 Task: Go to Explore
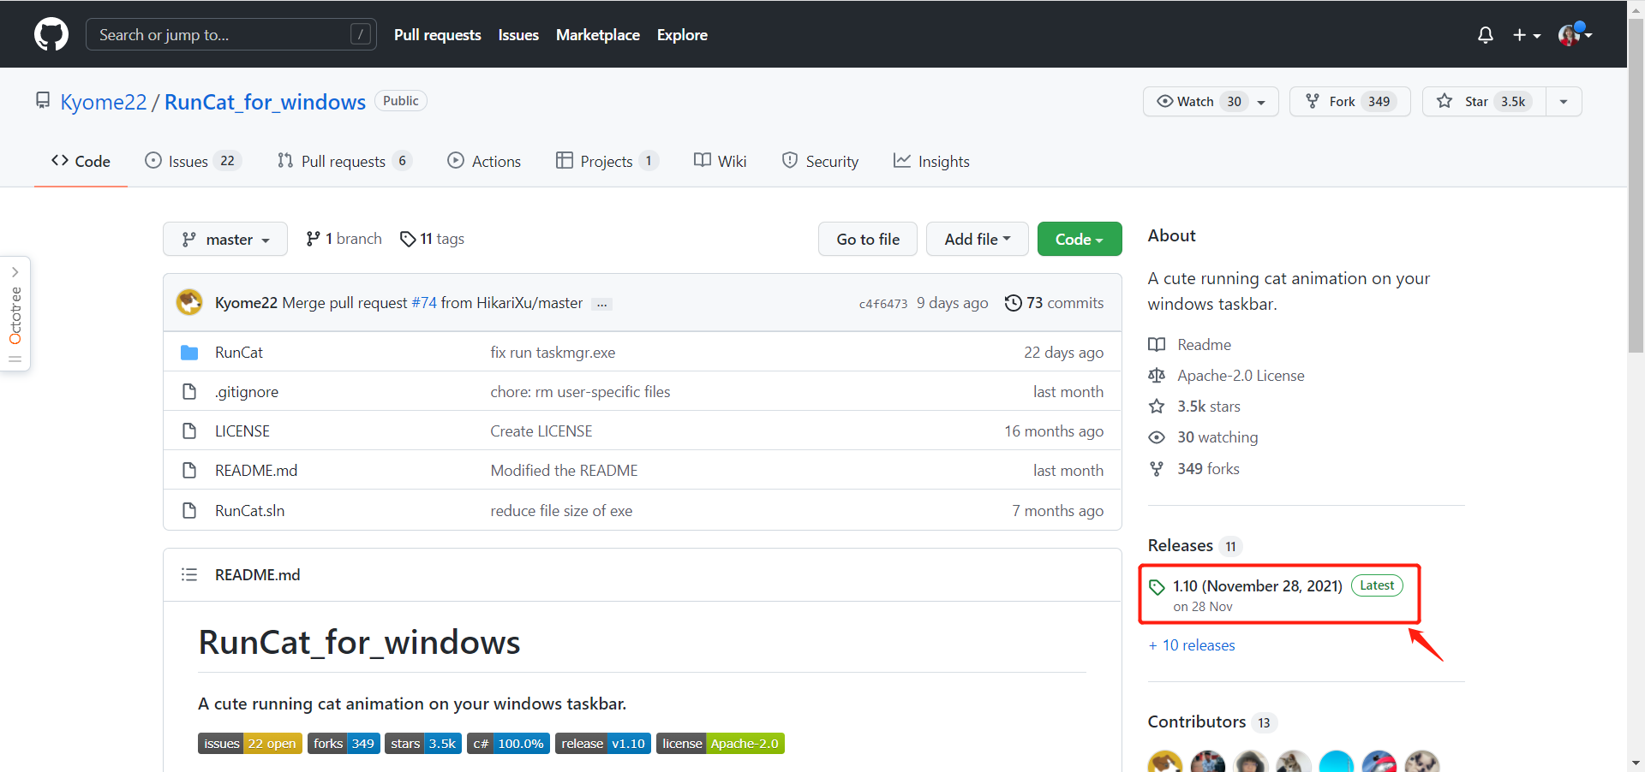coord(682,35)
